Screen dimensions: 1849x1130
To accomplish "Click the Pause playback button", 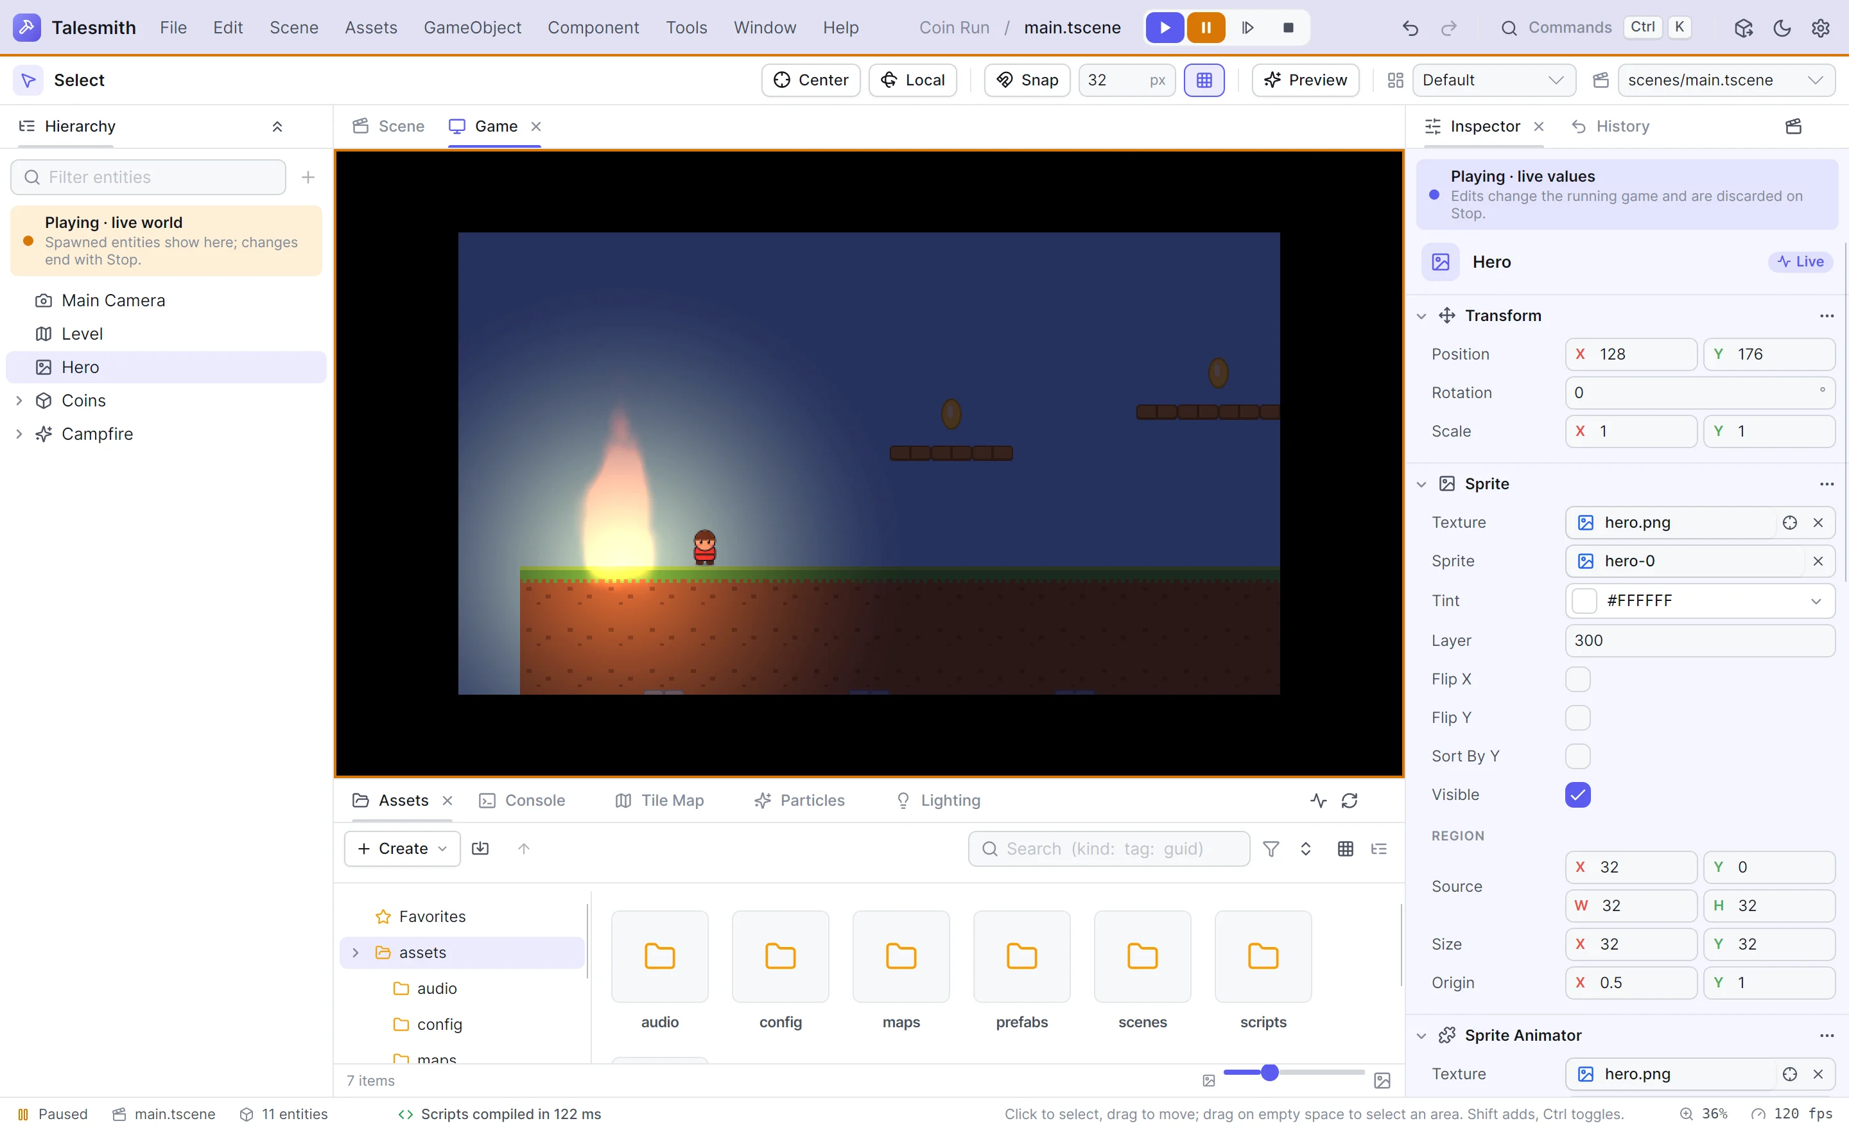I will tap(1205, 28).
